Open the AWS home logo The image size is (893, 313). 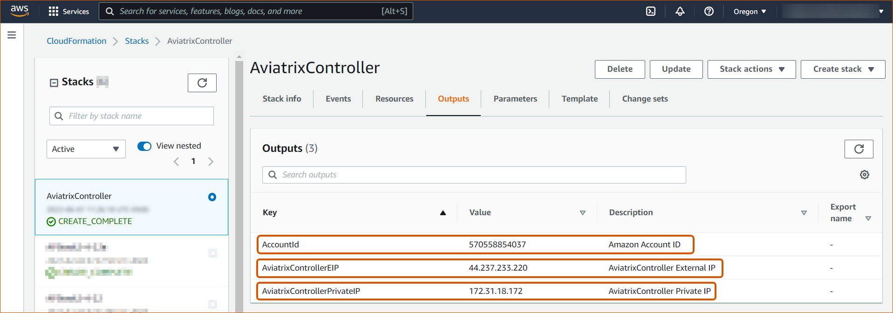tap(20, 11)
